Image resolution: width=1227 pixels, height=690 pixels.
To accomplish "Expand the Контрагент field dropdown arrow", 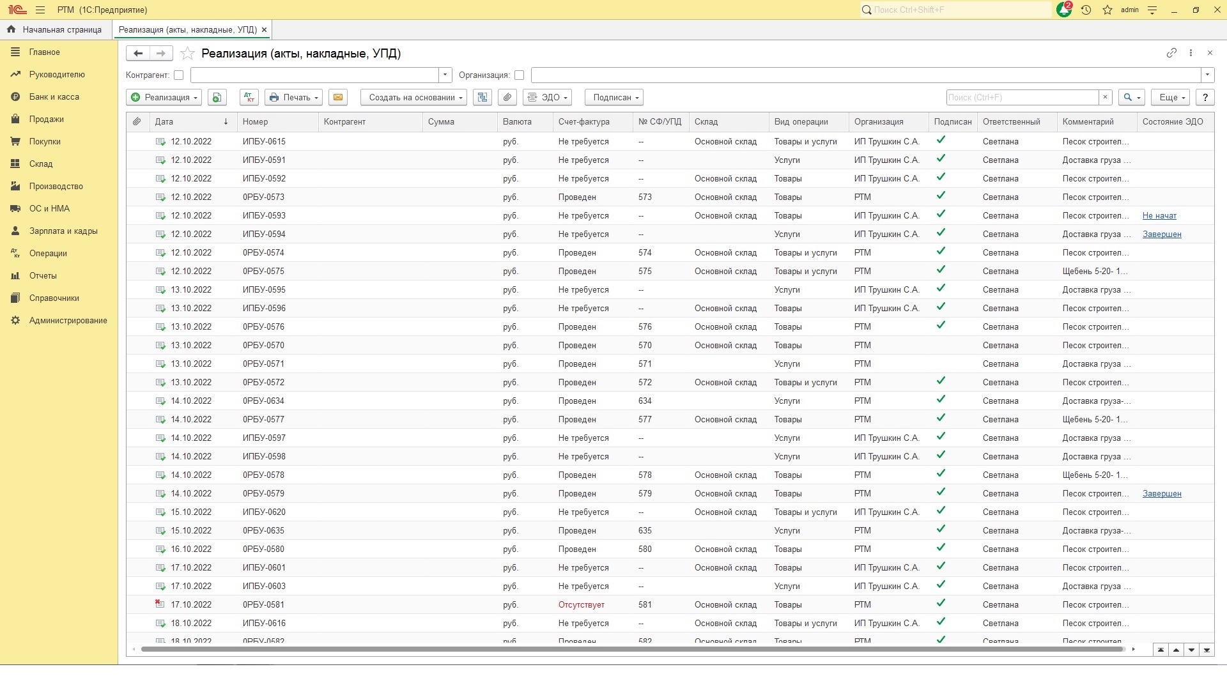I will pos(445,75).
